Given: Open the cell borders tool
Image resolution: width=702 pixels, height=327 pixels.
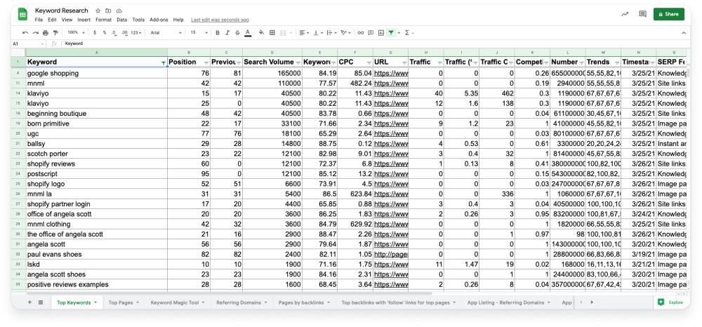Looking at the screenshot, I should click(x=272, y=33).
